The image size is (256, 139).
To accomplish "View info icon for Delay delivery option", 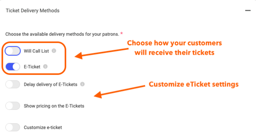I will [82, 84].
